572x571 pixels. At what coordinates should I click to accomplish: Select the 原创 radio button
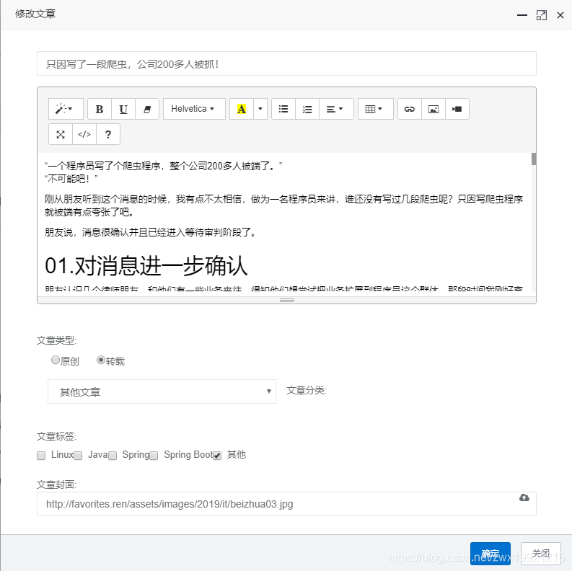[x=56, y=360]
